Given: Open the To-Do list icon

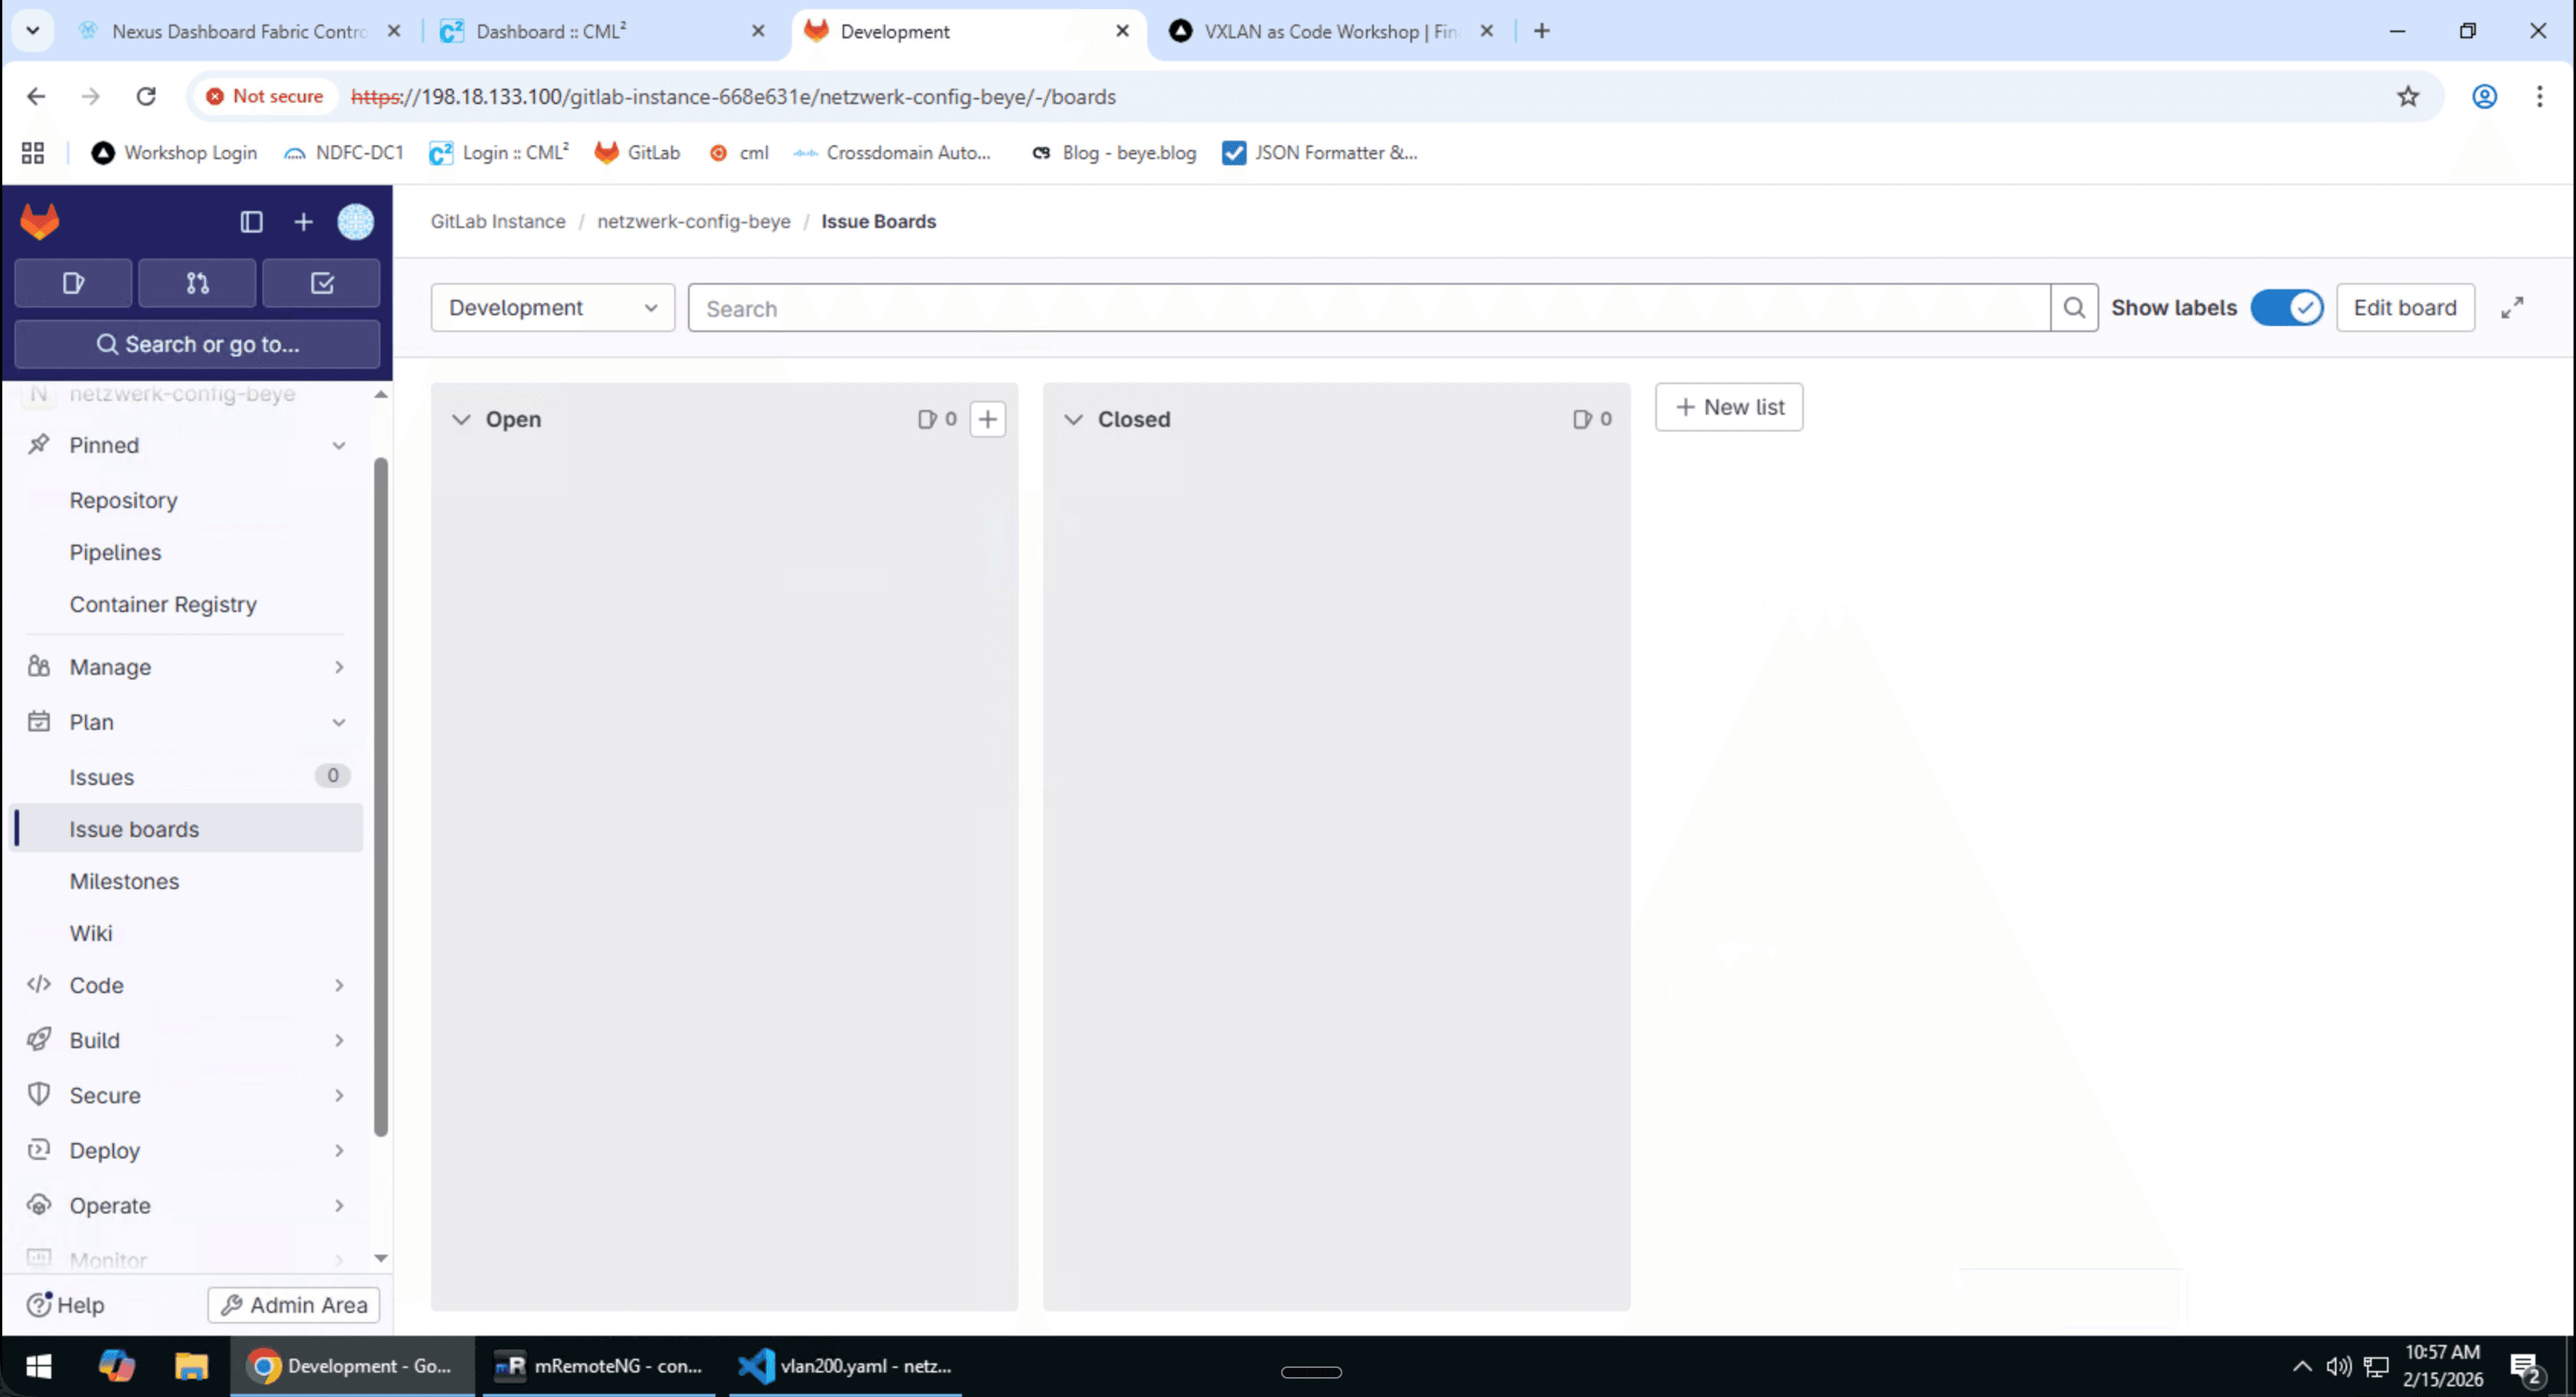Looking at the screenshot, I should [x=321, y=283].
